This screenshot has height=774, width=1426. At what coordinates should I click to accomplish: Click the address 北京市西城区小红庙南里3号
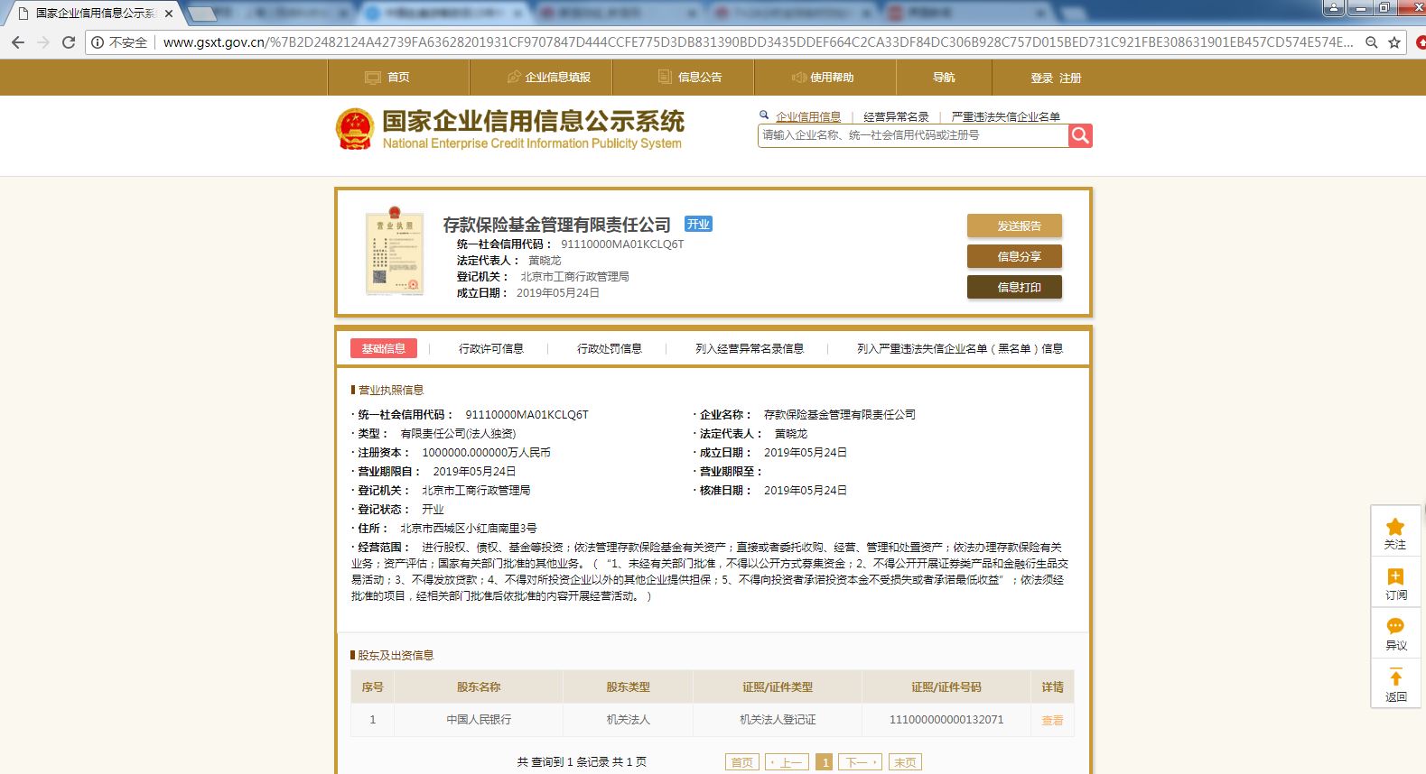point(469,529)
